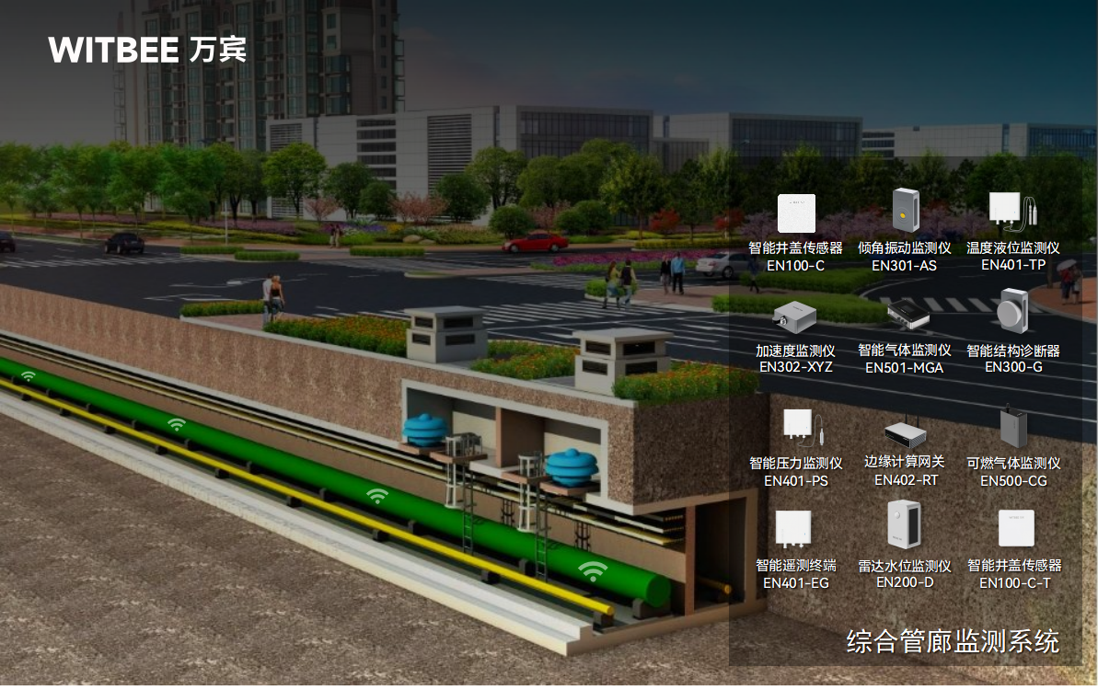Click the WITBEE 万宾 logo
Screen dimensions: 1098x690
(x=147, y=50)
